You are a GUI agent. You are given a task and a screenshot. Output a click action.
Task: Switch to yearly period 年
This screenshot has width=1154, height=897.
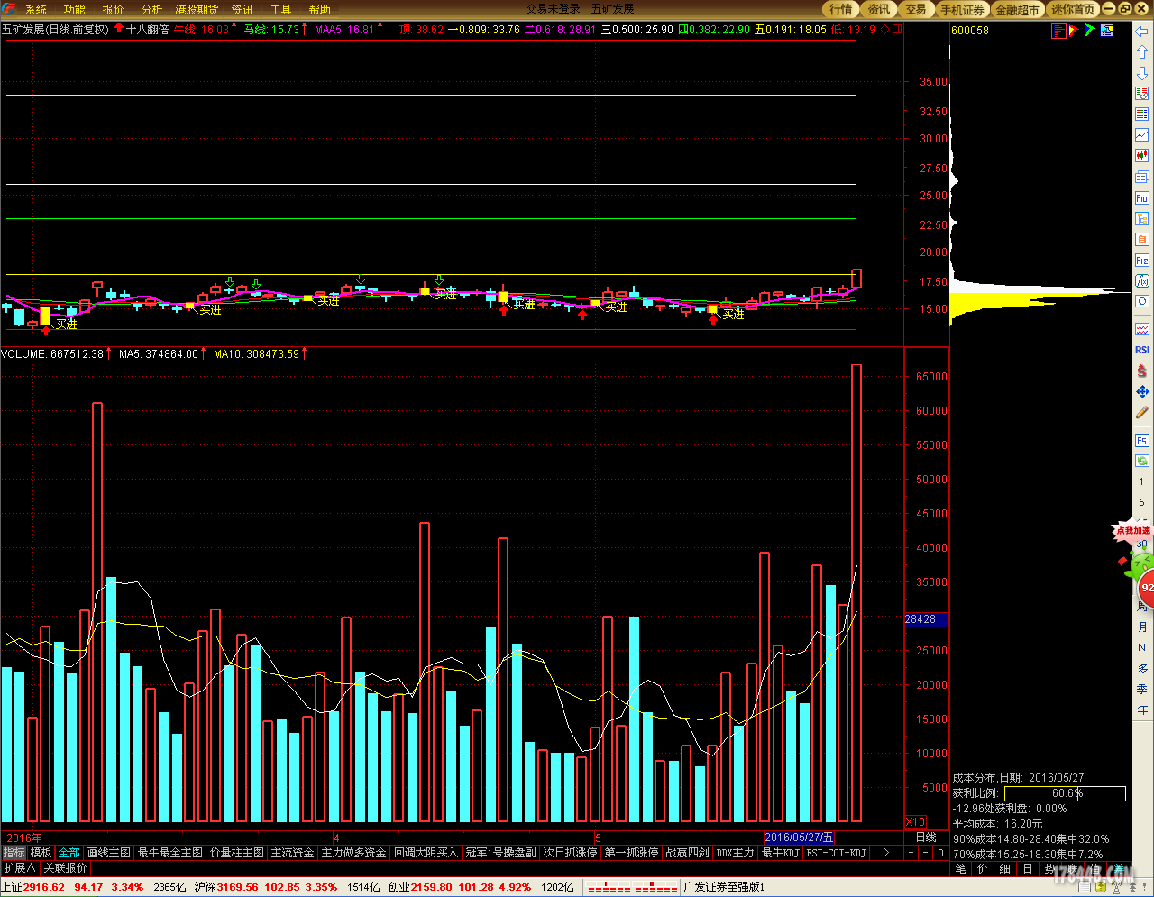[x=1141, y=709]
